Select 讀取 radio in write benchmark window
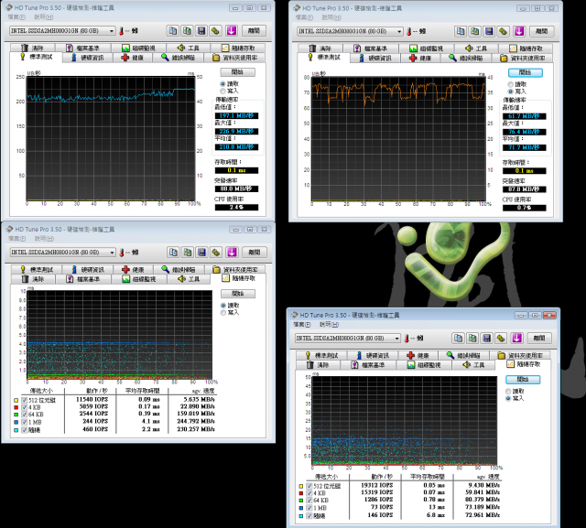Image resolution: width=586 pixels, height=528 pixels. coord(511,84)
